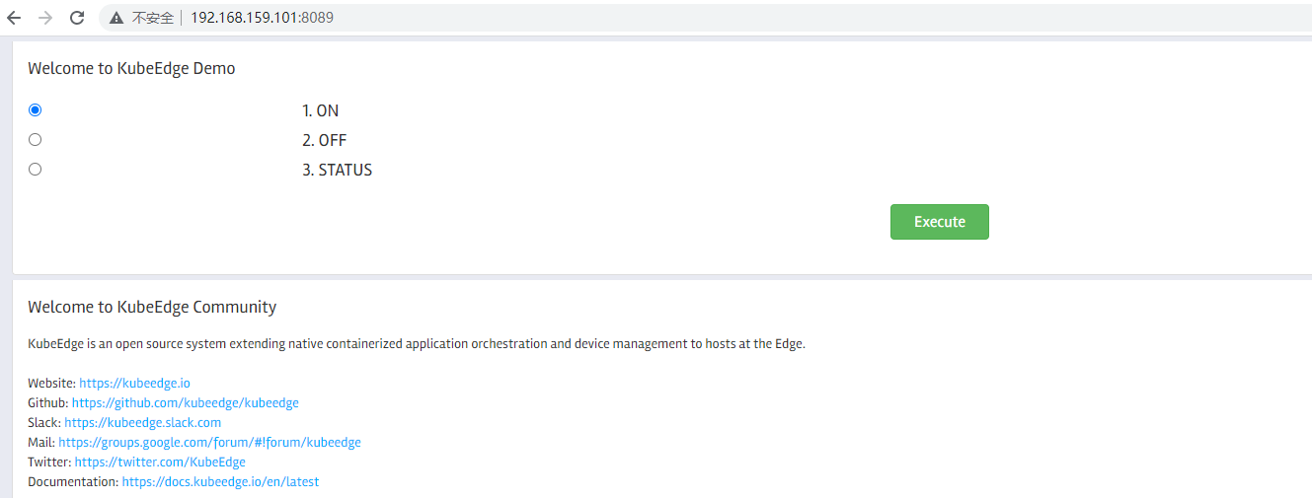Image resolution: width=1312 pixels, height=498 pixels.
Task: Open the docs.kubeedge.io documentation link
Action: point(220,481)
